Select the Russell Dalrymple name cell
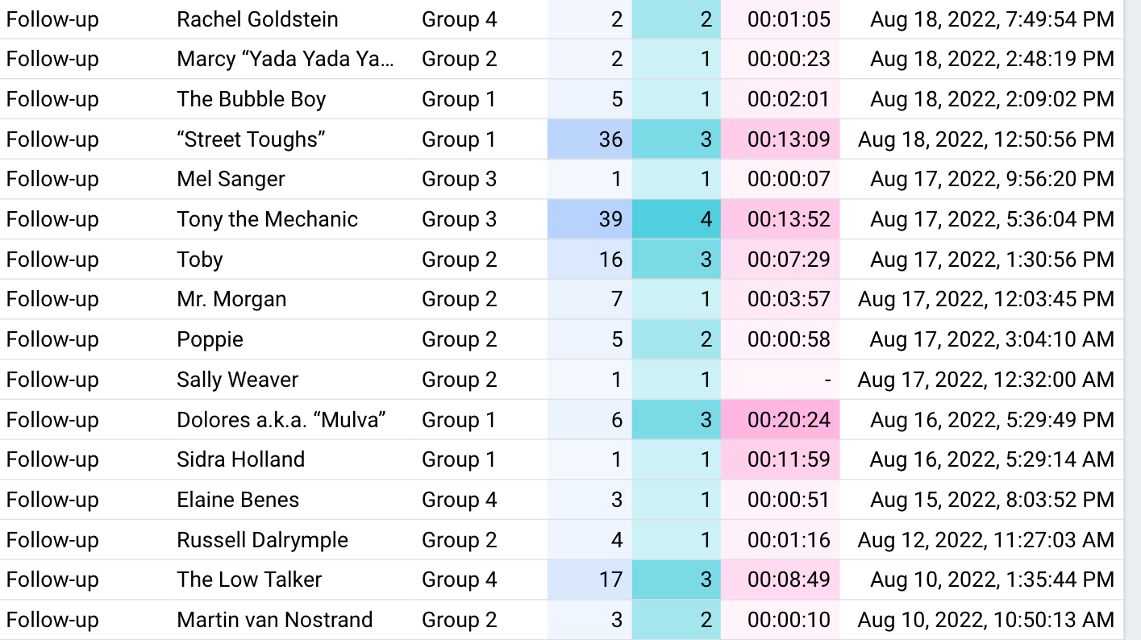 tap(262, 540)
